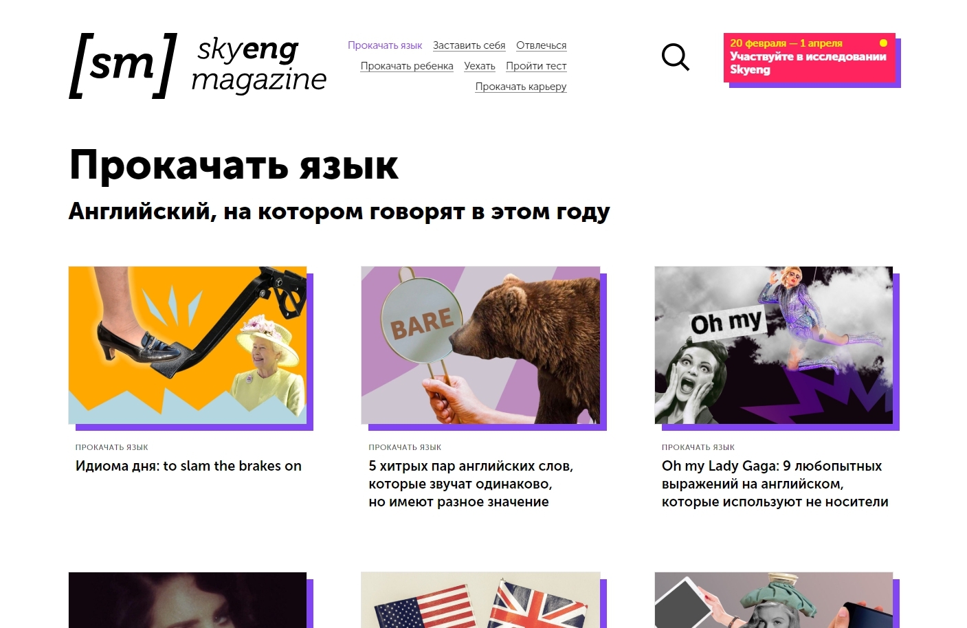
Task: Open the 5 хитрых пар английских слов article
Action: tap(471, 484)
